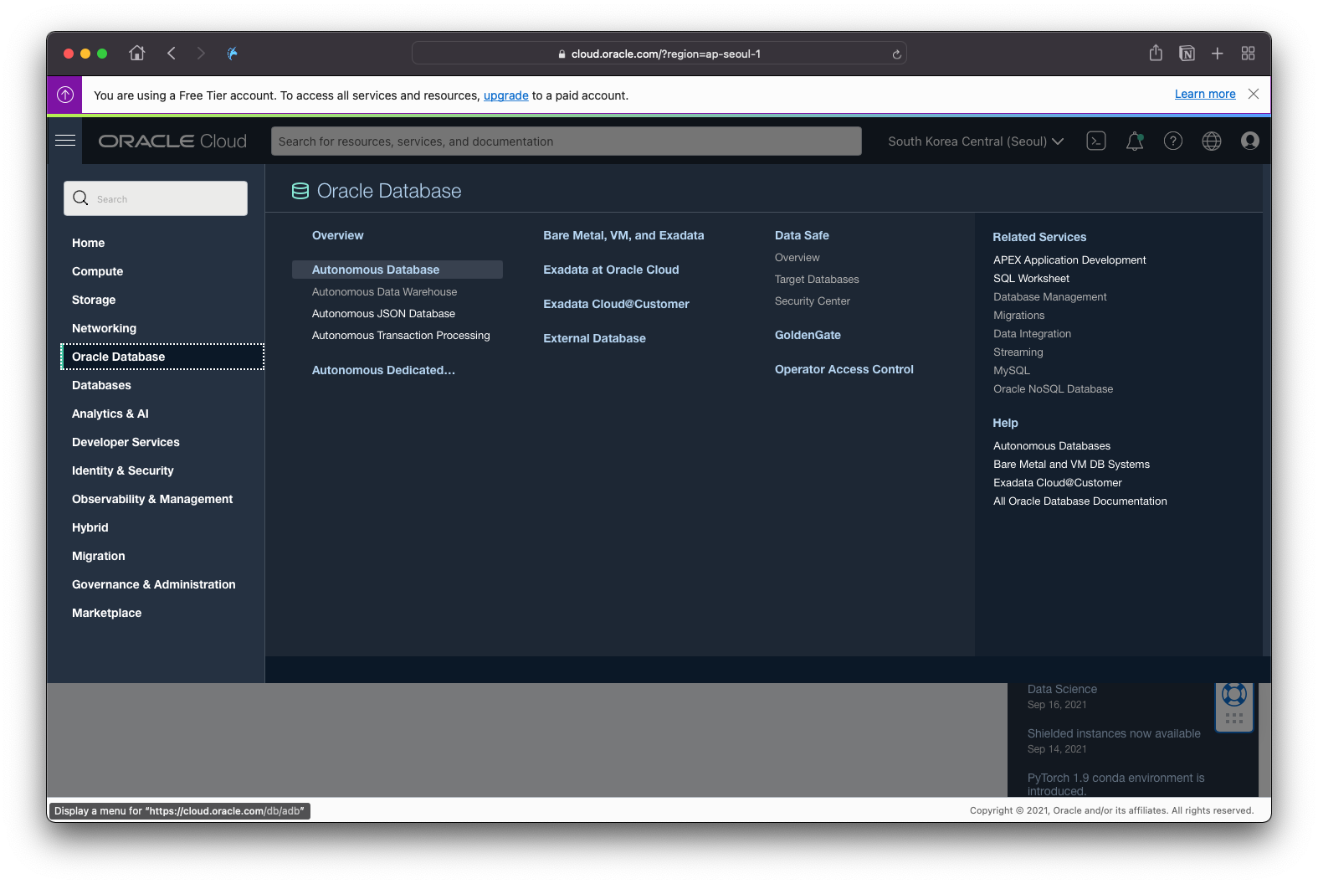Open Autonomous JSON Database link
Viewport: 1318px width, 884px height.
384,314
